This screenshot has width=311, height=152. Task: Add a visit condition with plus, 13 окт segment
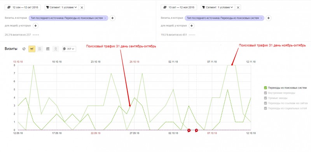pos(269,18)
